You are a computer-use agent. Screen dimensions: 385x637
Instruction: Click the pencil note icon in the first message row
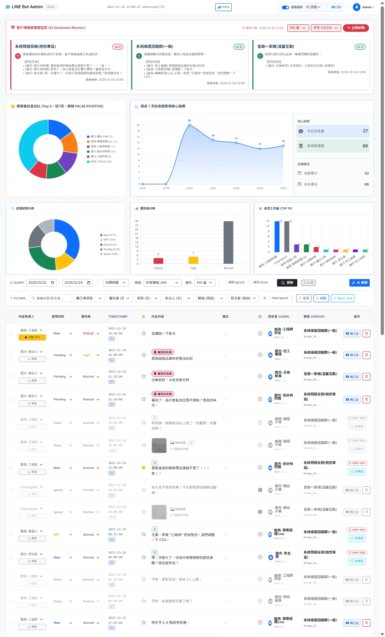(226, 334)
